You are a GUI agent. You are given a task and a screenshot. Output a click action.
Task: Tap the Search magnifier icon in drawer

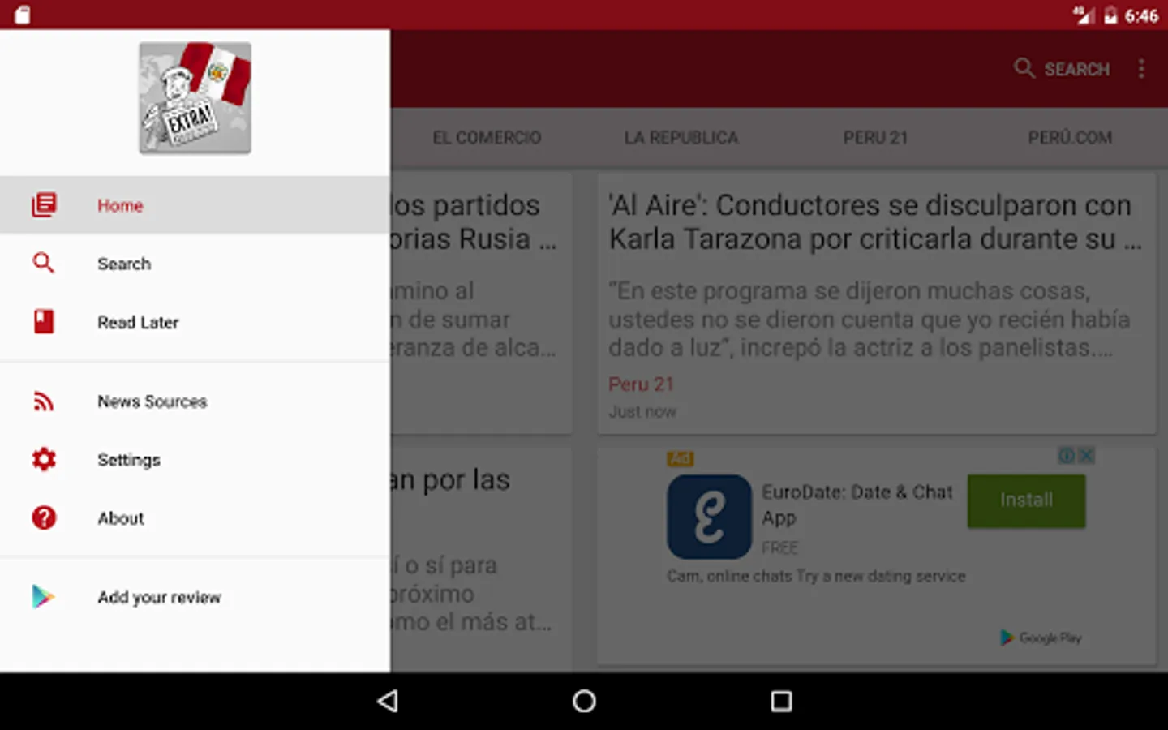(44, 263)
